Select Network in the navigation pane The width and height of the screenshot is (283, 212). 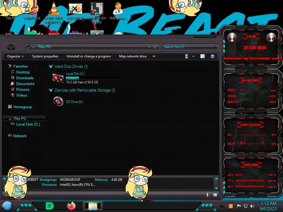click(20, 136)
